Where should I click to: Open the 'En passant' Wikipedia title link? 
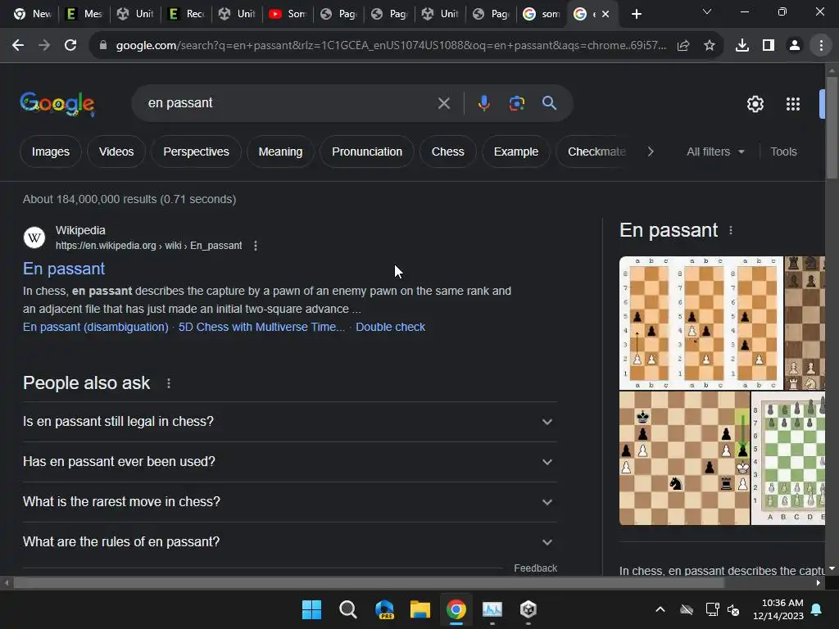(x=64, y=269)
